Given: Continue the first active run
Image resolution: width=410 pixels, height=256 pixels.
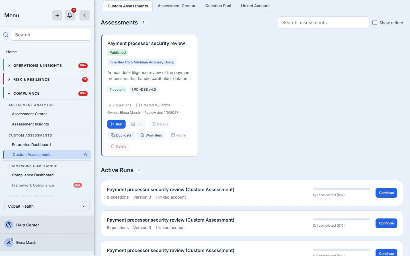Looking at the screenshot, I should click(386, 193).
